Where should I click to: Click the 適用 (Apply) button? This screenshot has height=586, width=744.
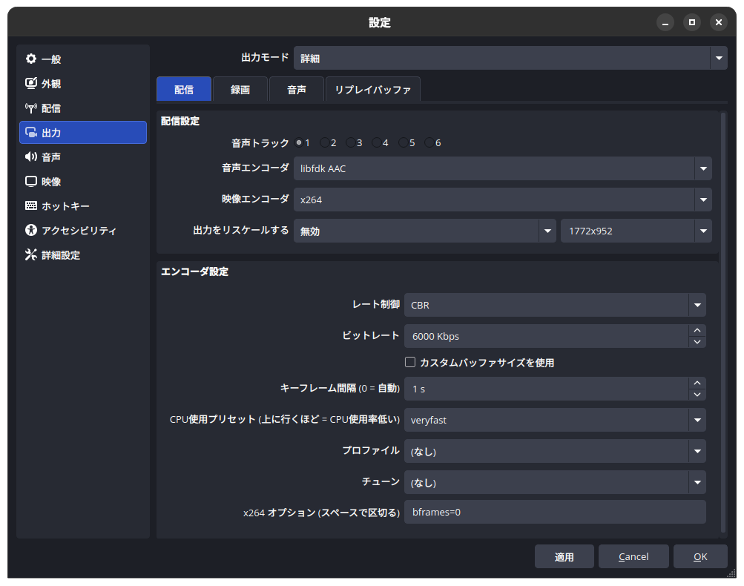coord(564,557)
